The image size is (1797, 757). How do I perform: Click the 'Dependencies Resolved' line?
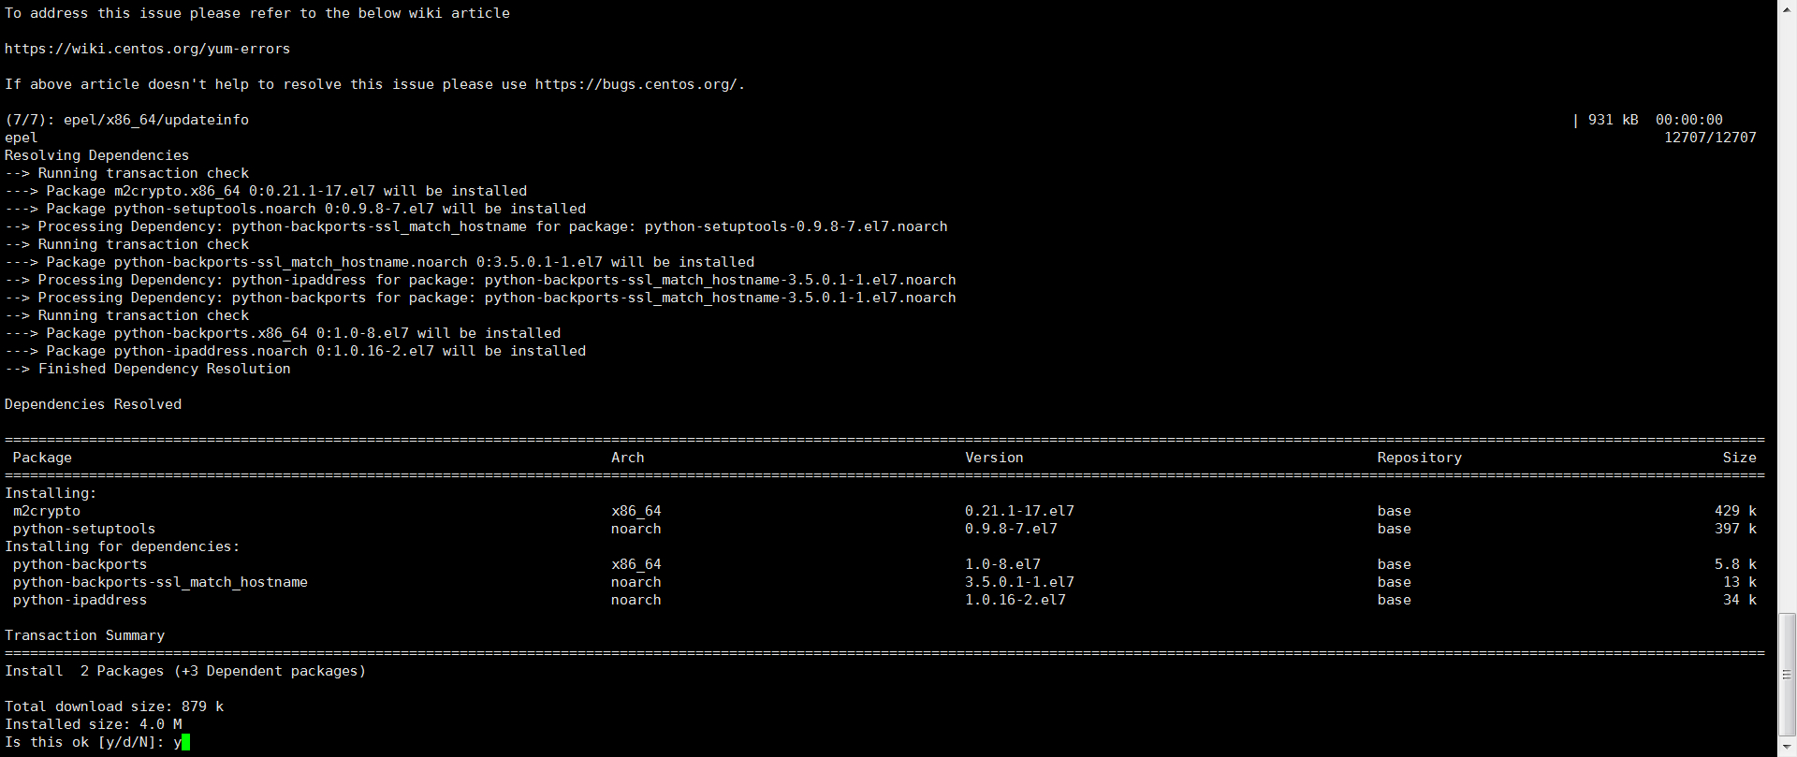93,404
